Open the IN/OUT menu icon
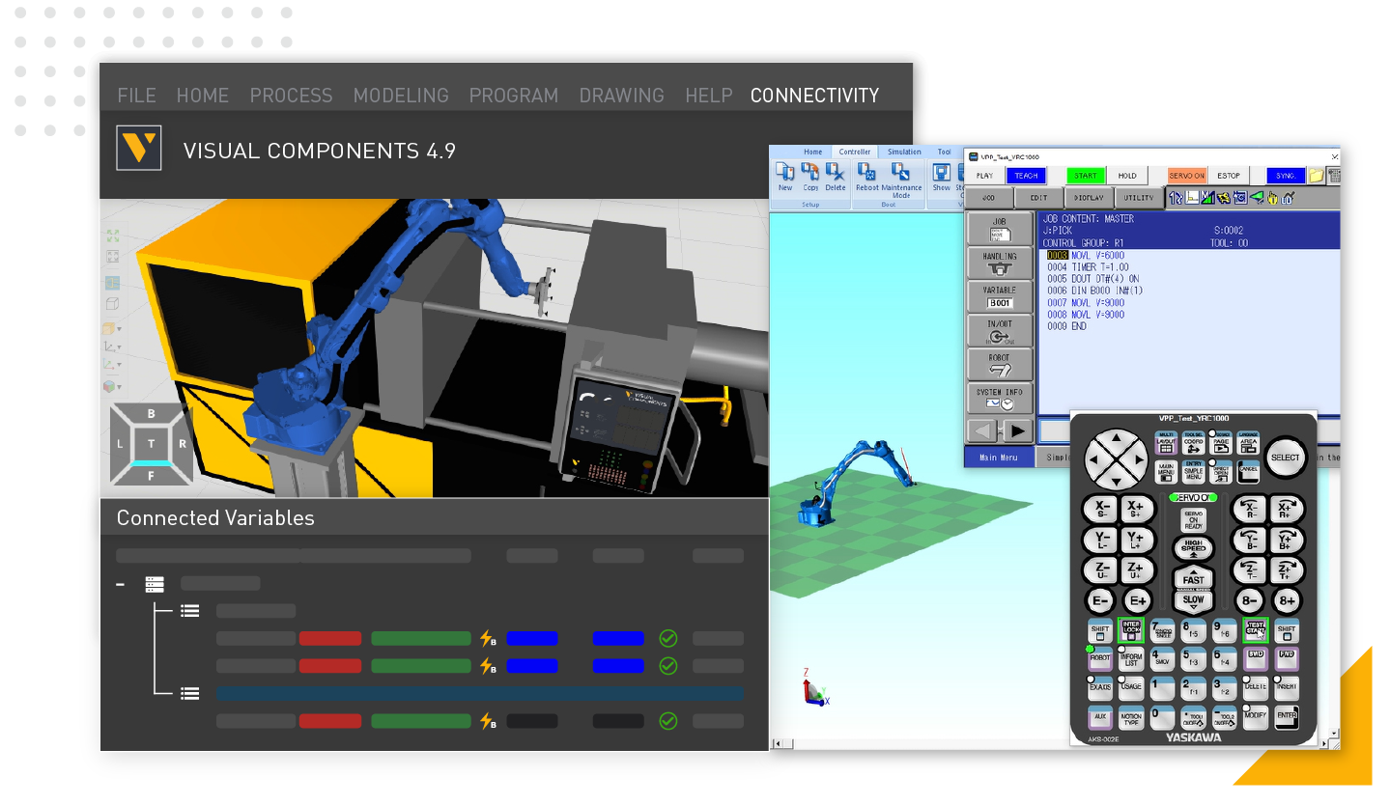Image resolution: width=1390 pixels, height=805 pixels. click(1000, 330)
